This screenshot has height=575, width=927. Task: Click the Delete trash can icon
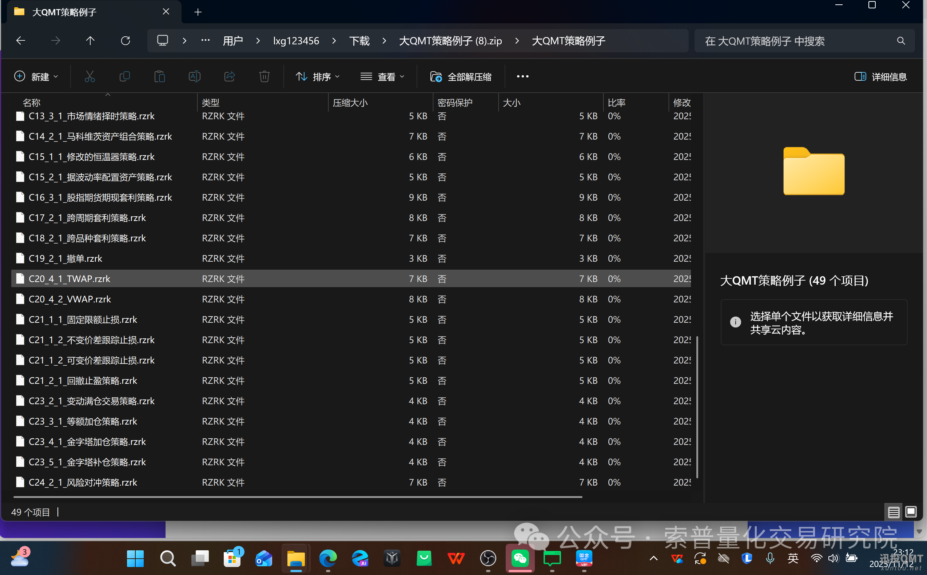[264, 76]
